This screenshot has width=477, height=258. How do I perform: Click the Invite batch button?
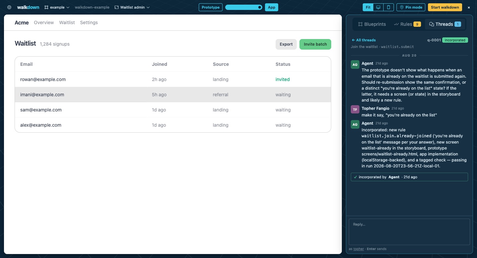[315, 44]
